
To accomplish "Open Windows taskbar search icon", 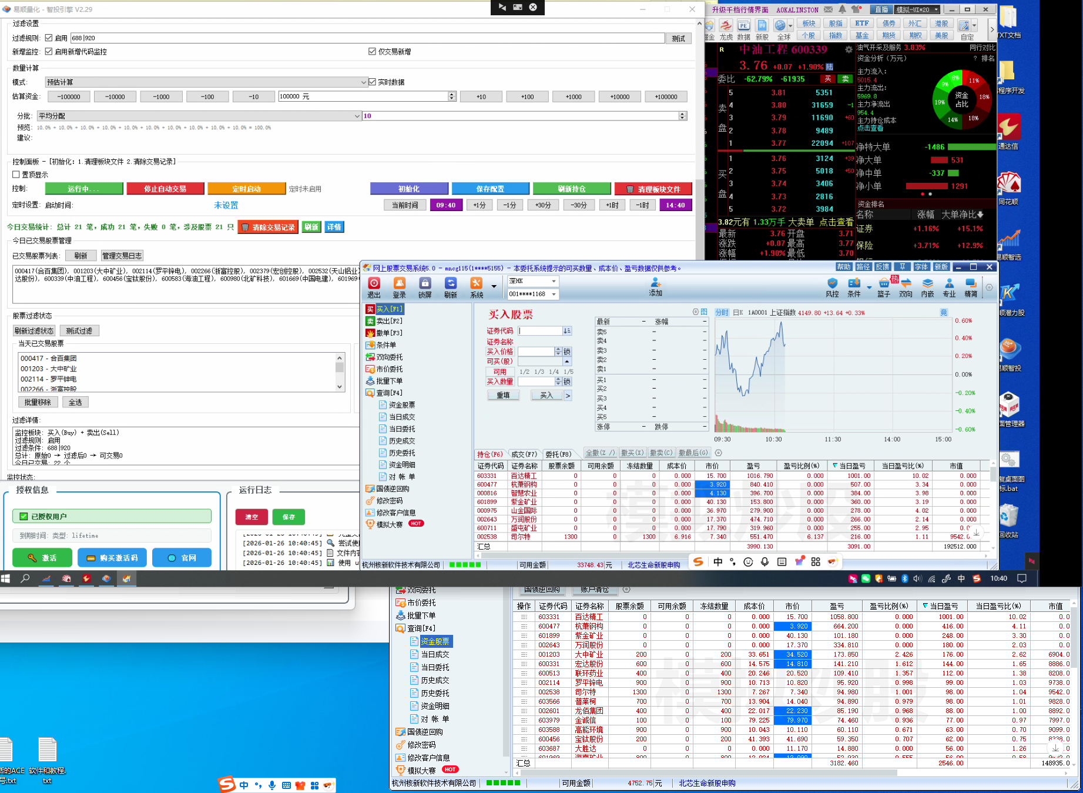I will [x=25, y=578].
